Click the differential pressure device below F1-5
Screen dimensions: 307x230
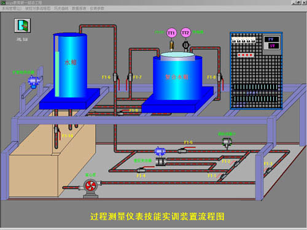pos(161,161)
